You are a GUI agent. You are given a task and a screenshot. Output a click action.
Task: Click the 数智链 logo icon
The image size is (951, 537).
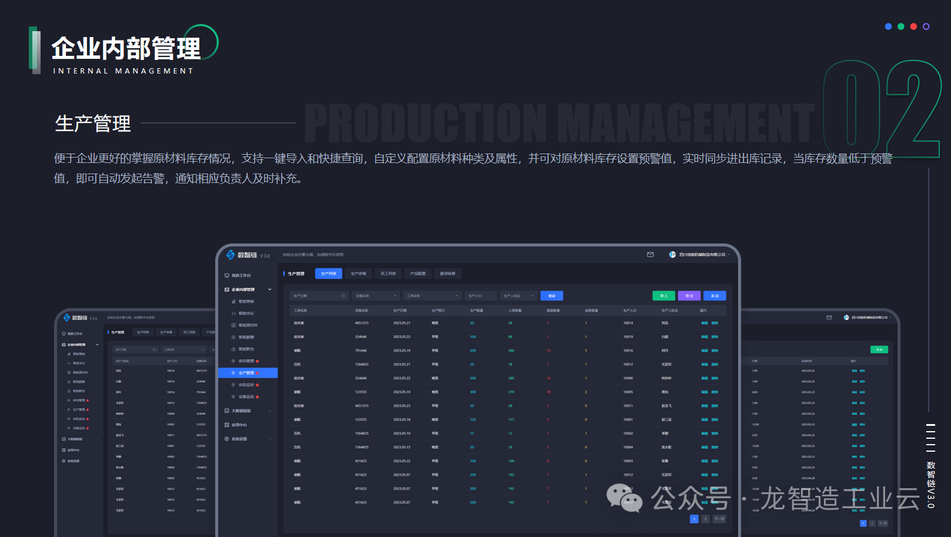pos(231,255)
